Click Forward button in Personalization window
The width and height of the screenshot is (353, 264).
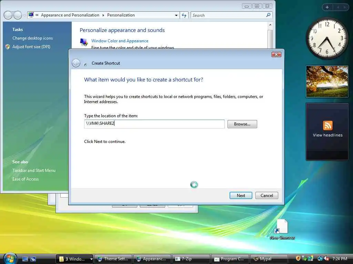pos(18,15)
